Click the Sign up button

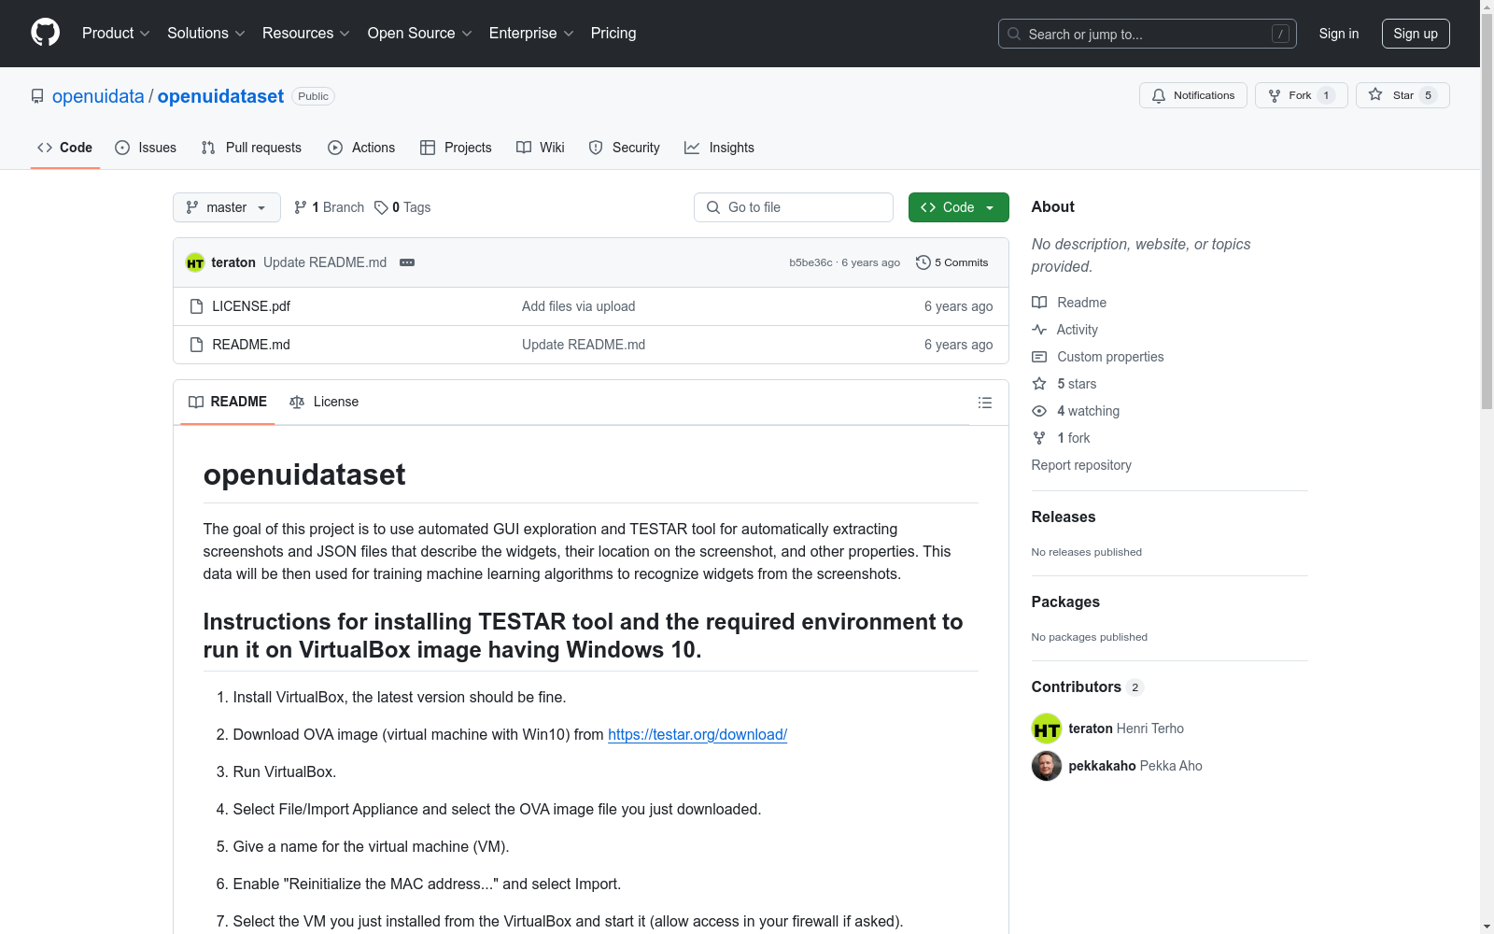click(x=1416, y=34)
